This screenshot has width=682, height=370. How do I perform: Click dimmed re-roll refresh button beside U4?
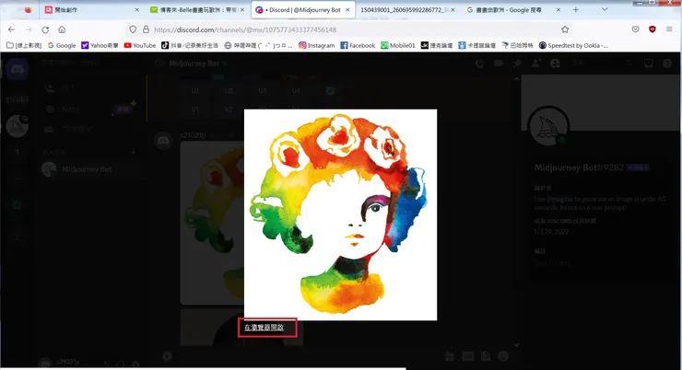pos(330,91)
